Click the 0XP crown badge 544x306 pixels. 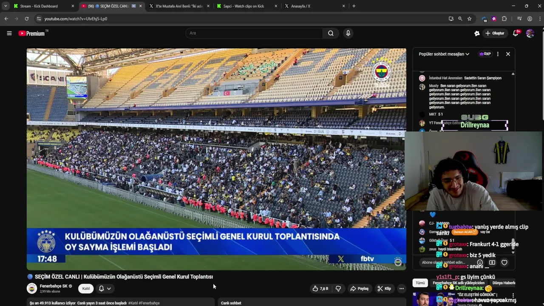pyautogui.click(x=485, y=54)
